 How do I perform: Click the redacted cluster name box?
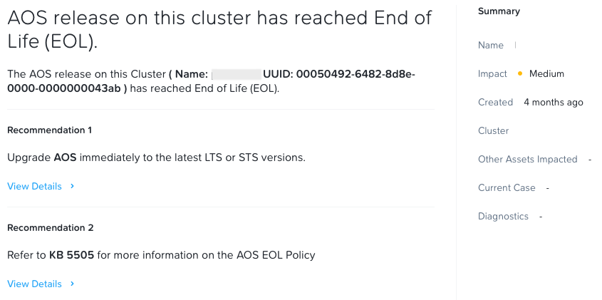(x=236, y=74)
